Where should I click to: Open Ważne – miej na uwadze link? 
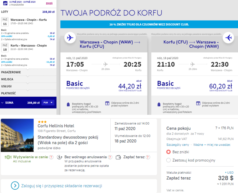[212, 145]
